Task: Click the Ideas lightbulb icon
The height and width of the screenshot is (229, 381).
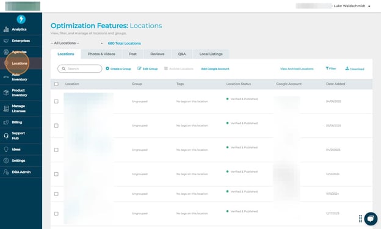Action: [x=6, y=149]
